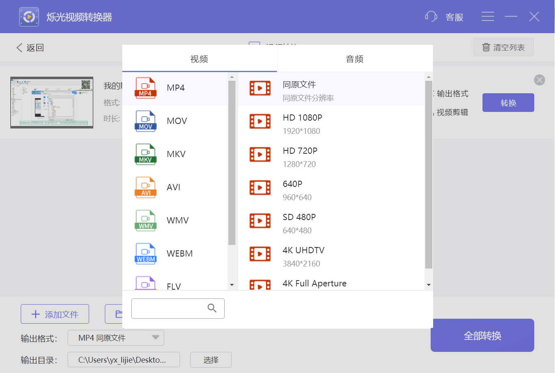The image size is (555, 373).
Task: Select the WEBM format label
Action: [x=180, y=254]
